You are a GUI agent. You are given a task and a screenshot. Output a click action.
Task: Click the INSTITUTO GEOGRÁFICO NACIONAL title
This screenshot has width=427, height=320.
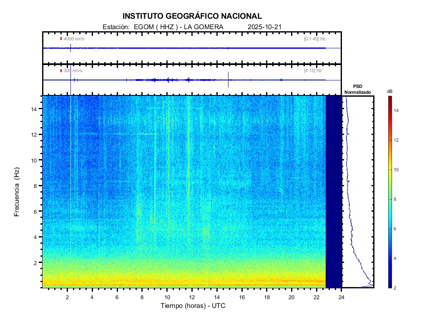tap(192, 16)
